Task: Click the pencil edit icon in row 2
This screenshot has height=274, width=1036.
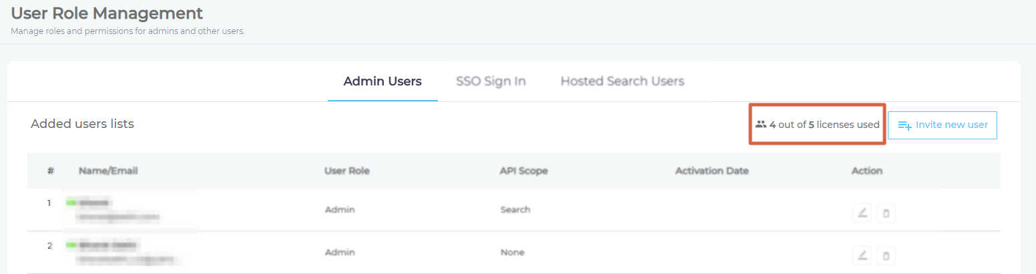Action: pyautogui.click(x=862, y=255)
